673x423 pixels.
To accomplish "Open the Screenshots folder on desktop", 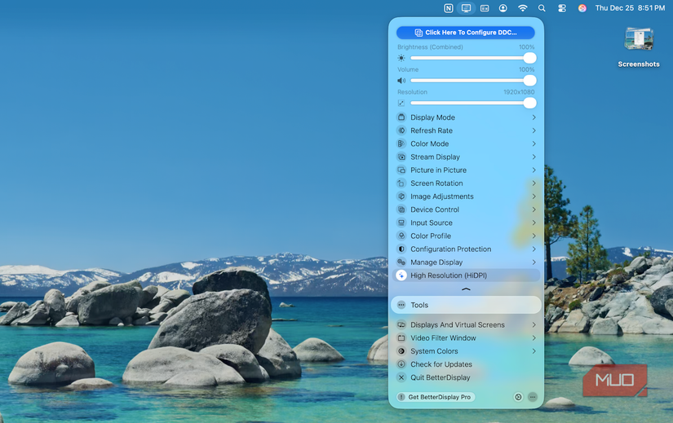I will (x=639, y=47).
